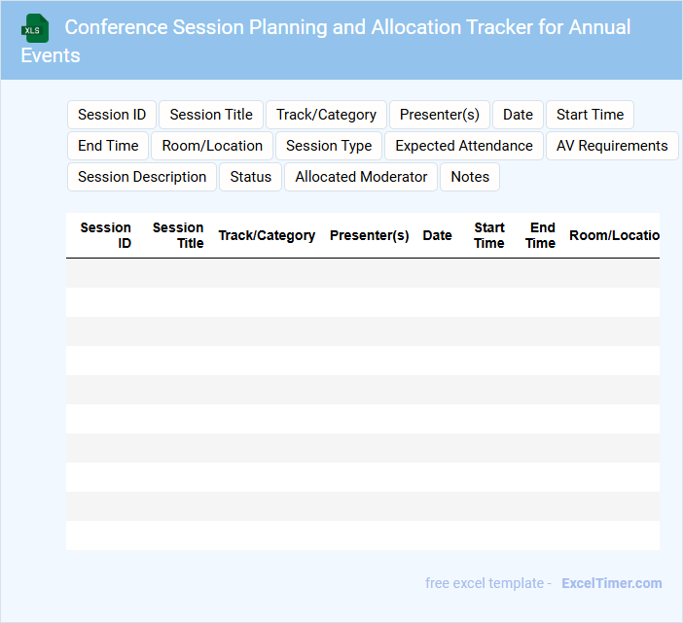Select the Start Time tag

pyautogui.click(x=590, y=115)
